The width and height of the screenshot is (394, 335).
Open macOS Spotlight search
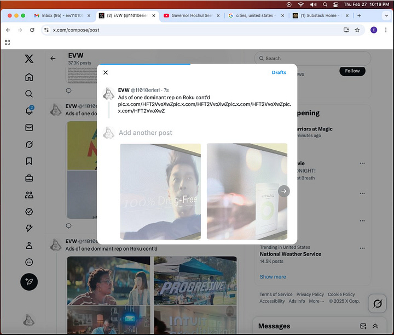[x=325, y=4]
